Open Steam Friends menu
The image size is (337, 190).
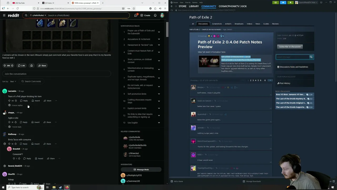coord(188,2)
